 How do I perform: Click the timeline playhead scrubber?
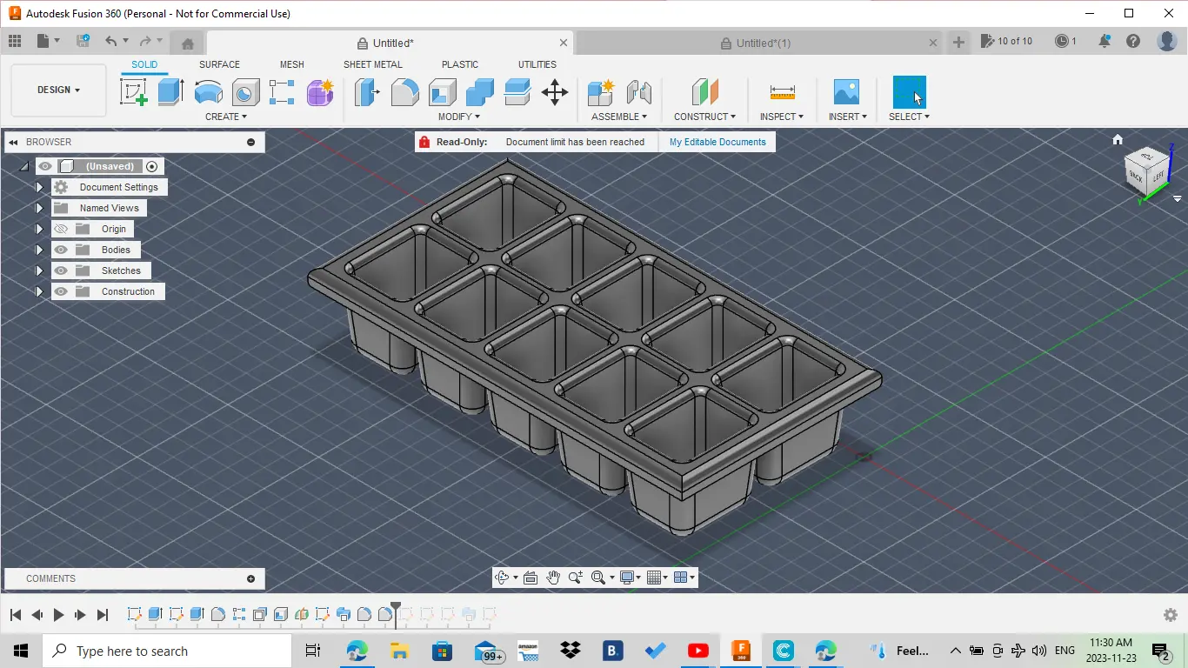coord(397,603)
